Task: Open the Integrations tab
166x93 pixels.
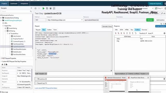Action: pyautogui.click(x=24, y=4)
